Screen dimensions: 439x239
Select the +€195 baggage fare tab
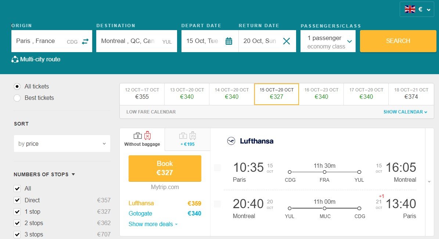click(x=188, y=140)
